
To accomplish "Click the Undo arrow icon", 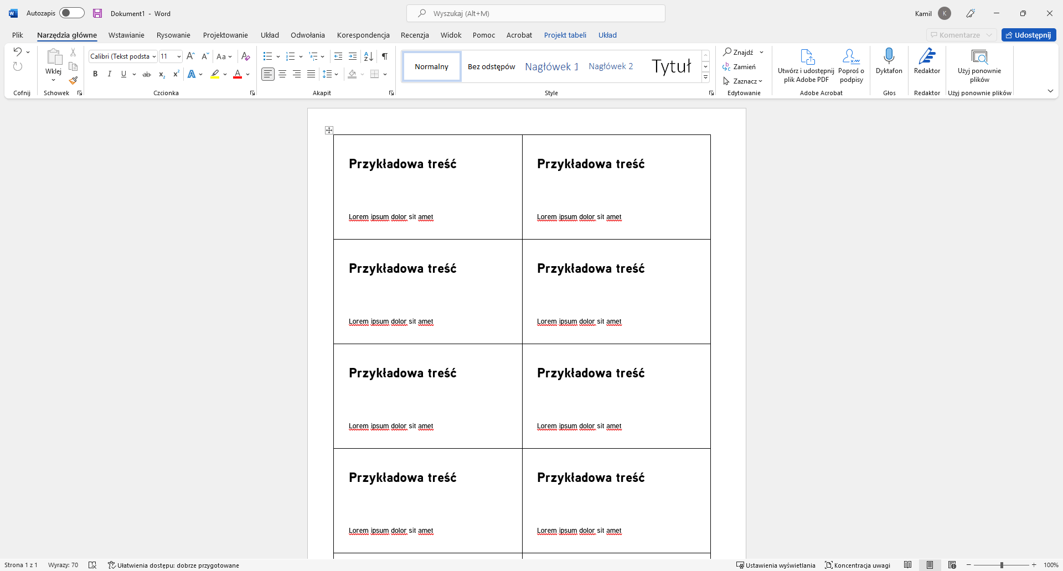I will (18, 52).
